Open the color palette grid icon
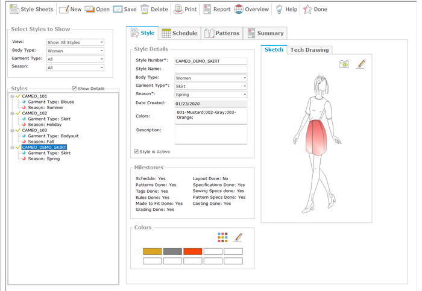The image size is (422, 291). [x=222, y=237]
